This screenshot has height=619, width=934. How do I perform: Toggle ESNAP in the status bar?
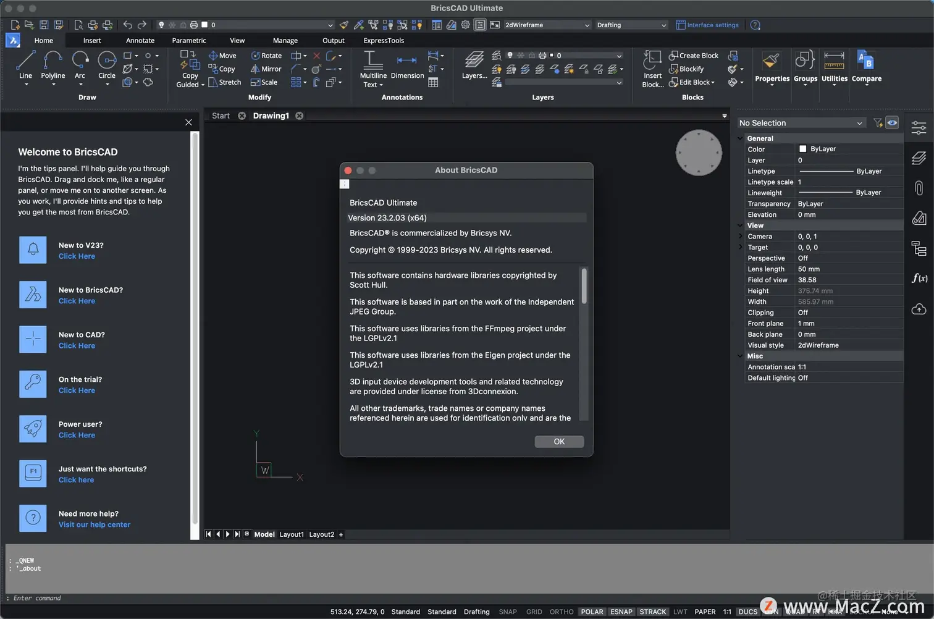pos(621,612)
